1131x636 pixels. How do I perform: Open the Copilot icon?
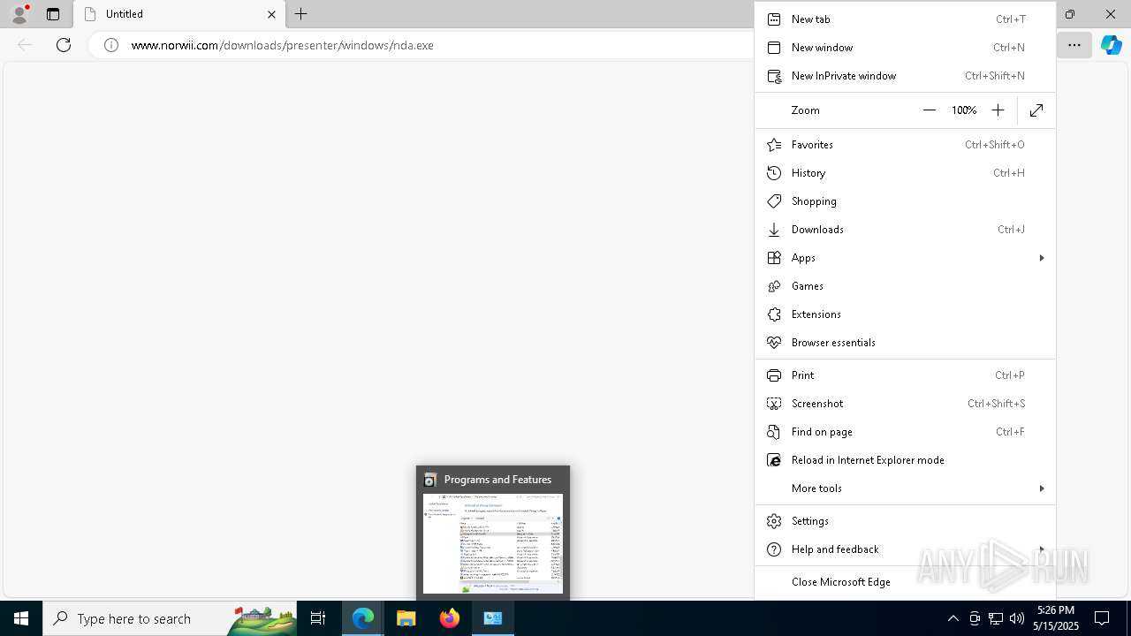1111,45
